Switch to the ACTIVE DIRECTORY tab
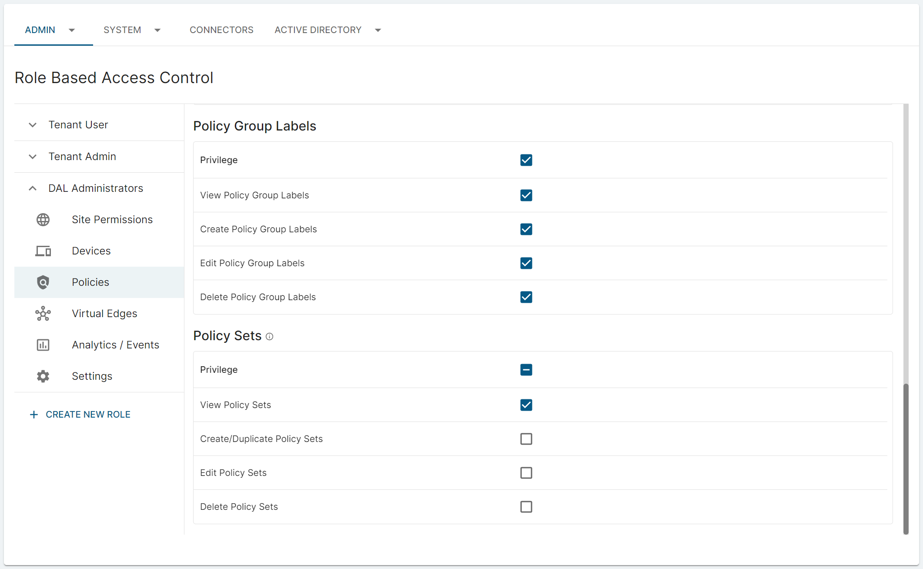This screenshot has width=923, height=569. click(318, 30)
